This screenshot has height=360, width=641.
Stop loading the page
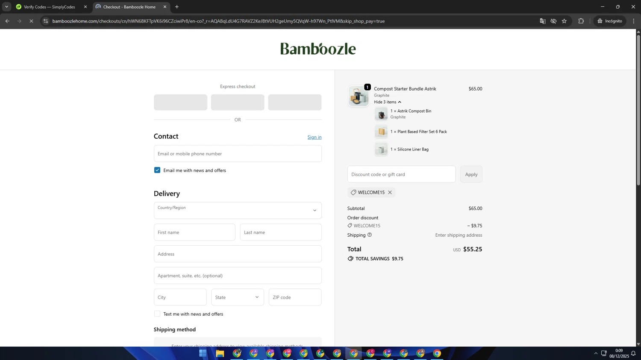click(x=31, y=21)
